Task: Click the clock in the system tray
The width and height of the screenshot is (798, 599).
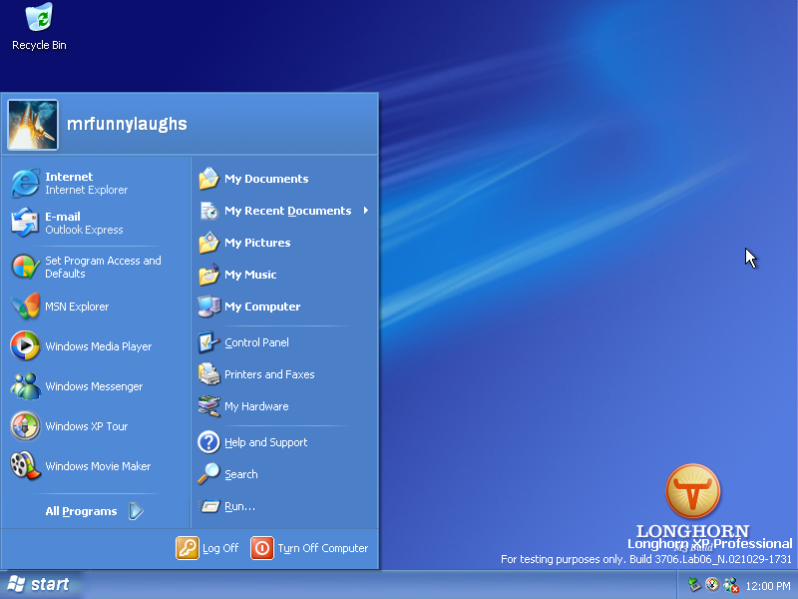Action: tap(768, 585)
